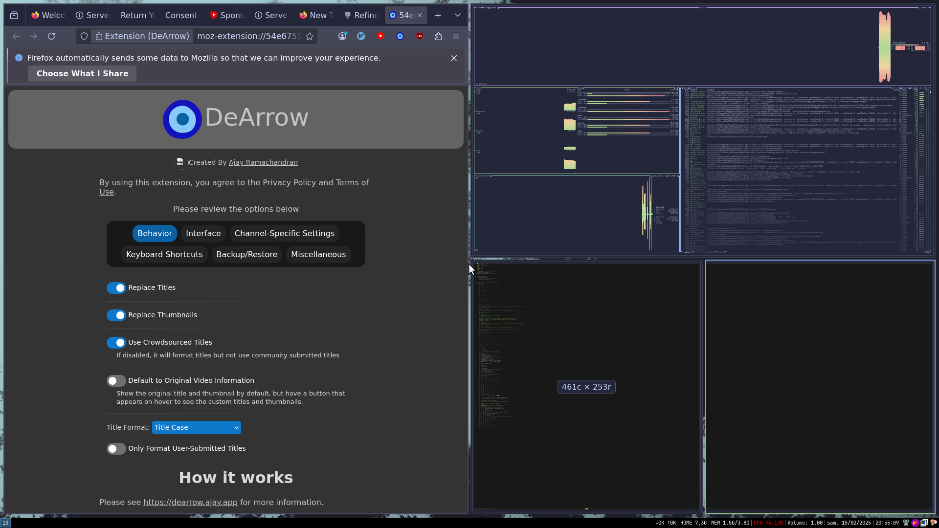Enable Default to Original Video Information switch
939x528 pixels.
click(x=116, y=381)
